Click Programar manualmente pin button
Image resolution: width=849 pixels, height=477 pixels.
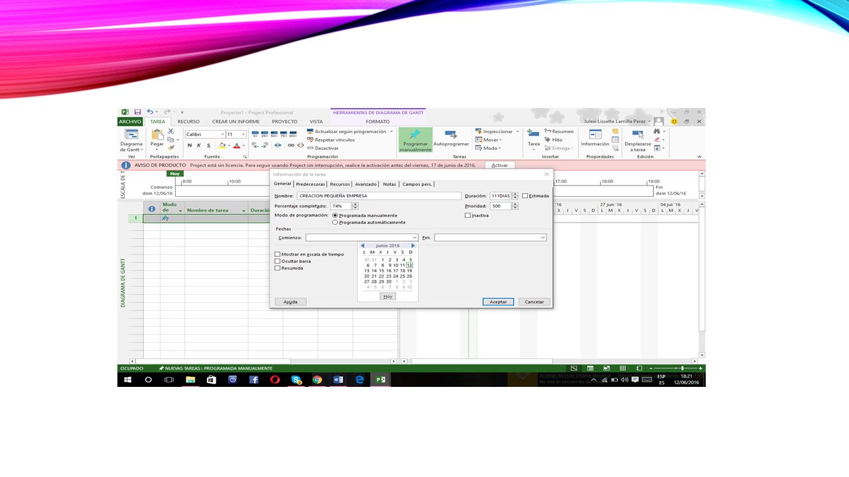pyautogui.click(x=415, y=140)
